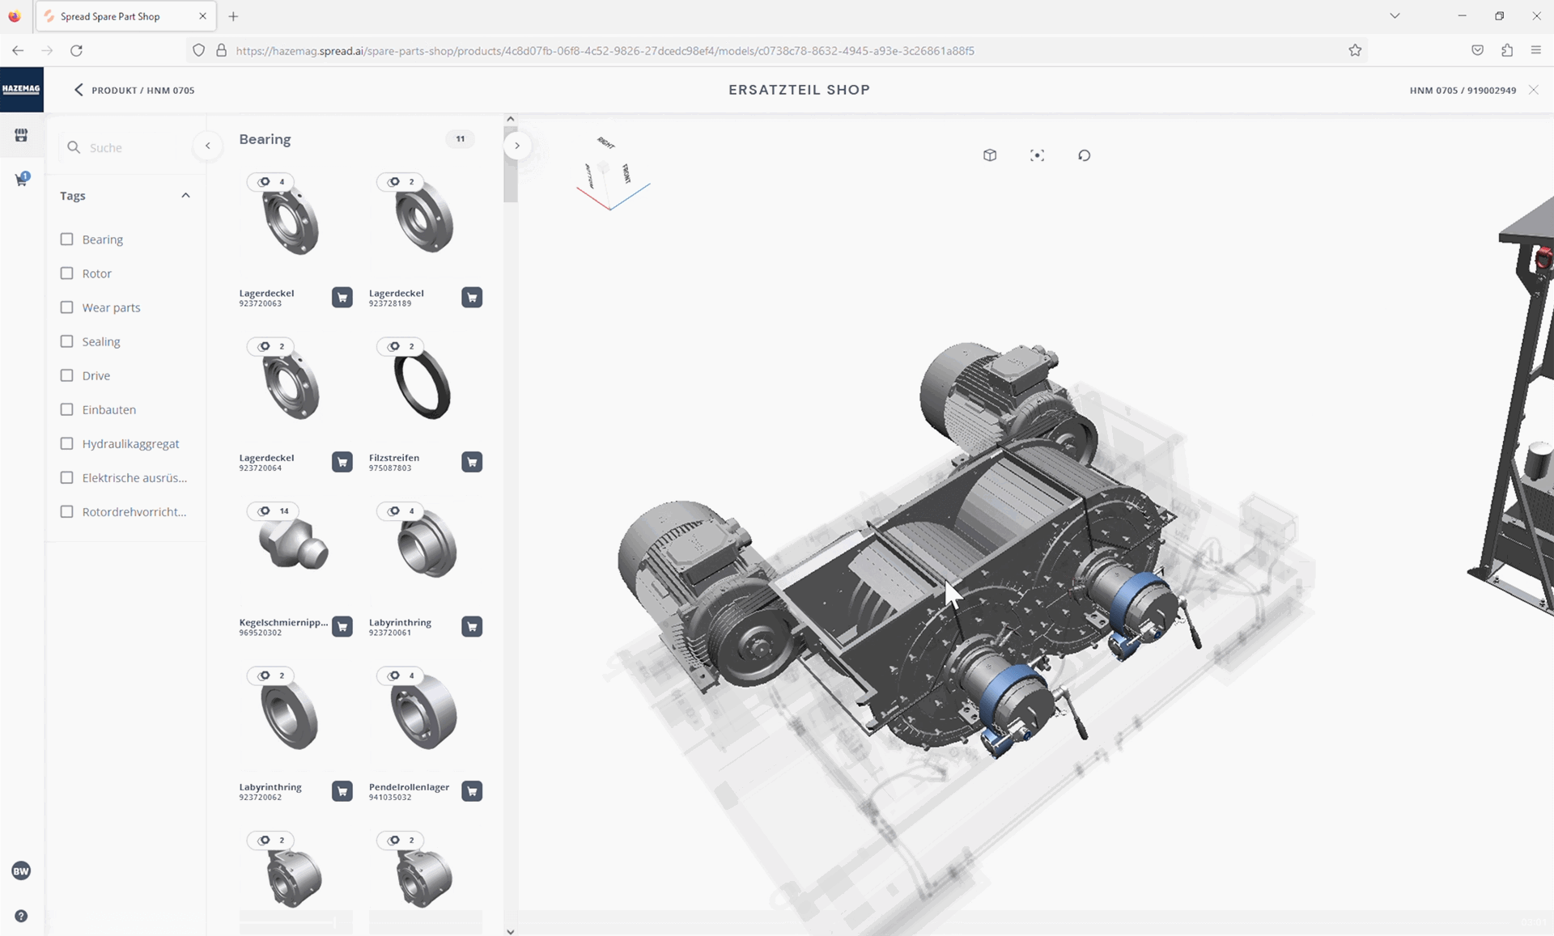Toggle the Rotor tag checkbox
This screenshot has height=936, width=1554.
coord(67,273)
